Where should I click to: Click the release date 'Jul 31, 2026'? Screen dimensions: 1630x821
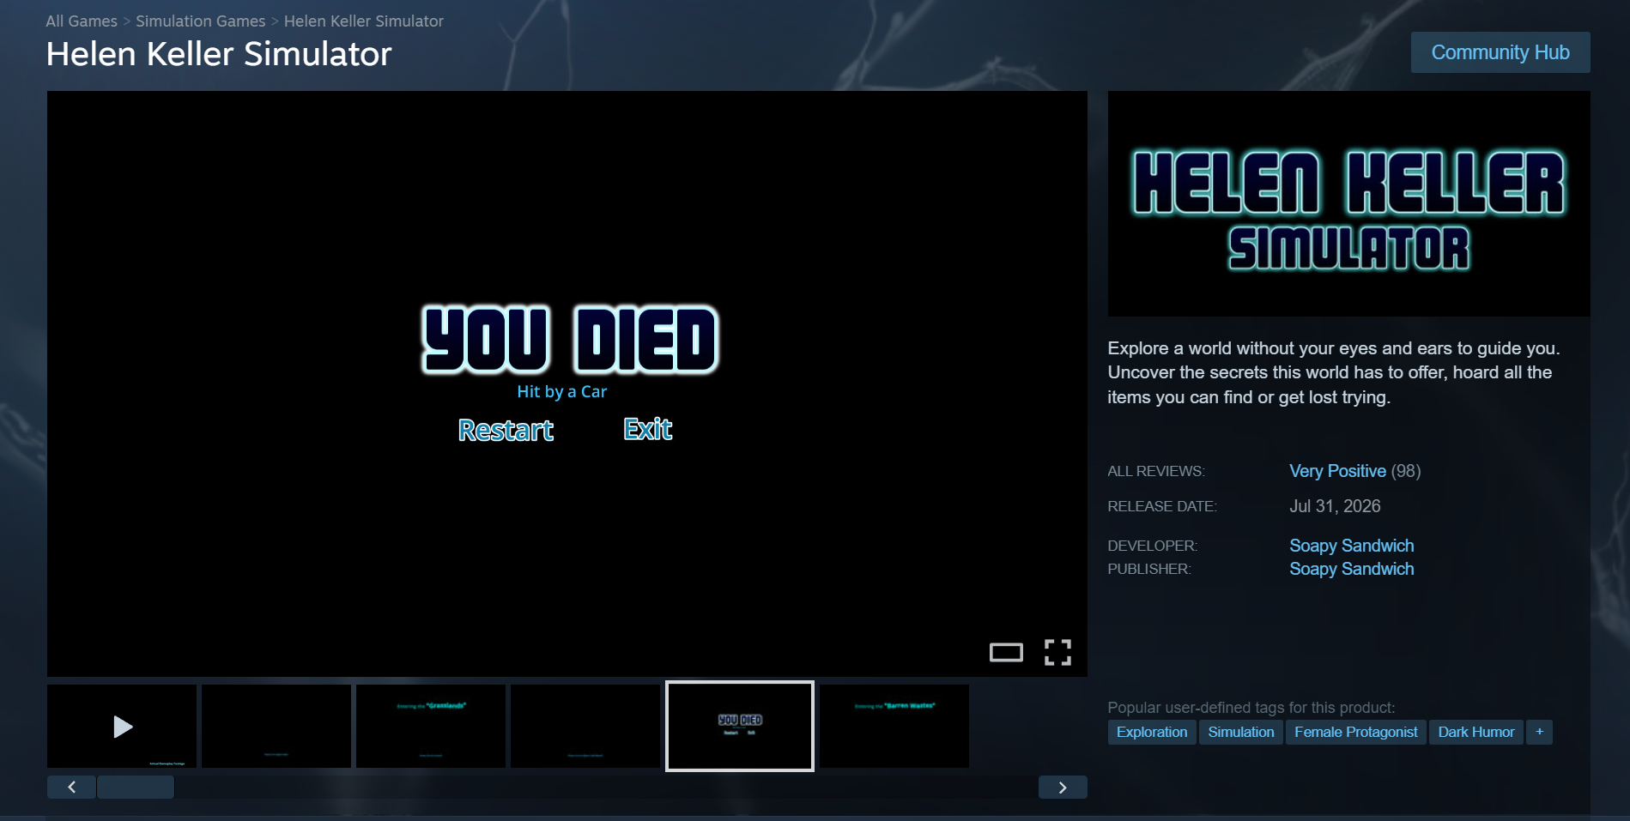1335,506
